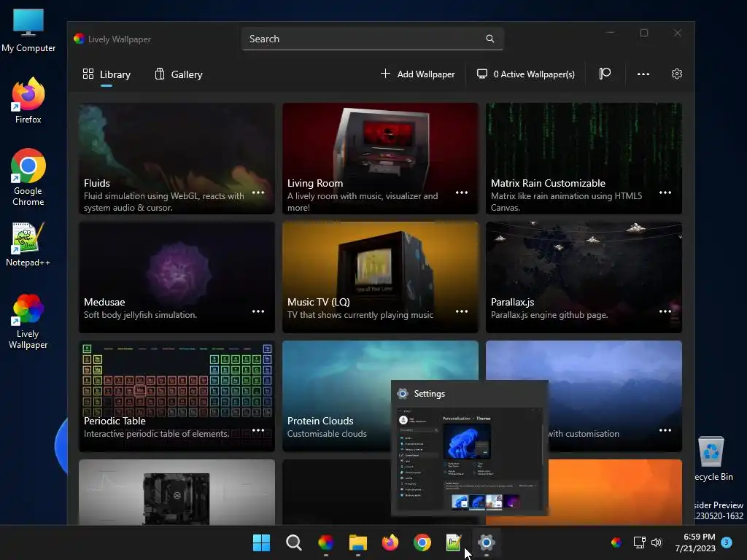Viewport: 747px width, 560px height.
Task: Open options menu for Periodic Table wallpaper
Action: 258,430
